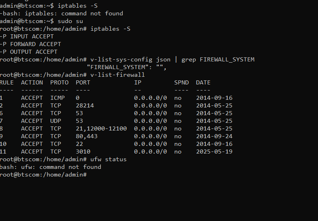The width and height of the screenshot is (318, 221).
Task: Click the DATE column header
Action: (203, 82)
